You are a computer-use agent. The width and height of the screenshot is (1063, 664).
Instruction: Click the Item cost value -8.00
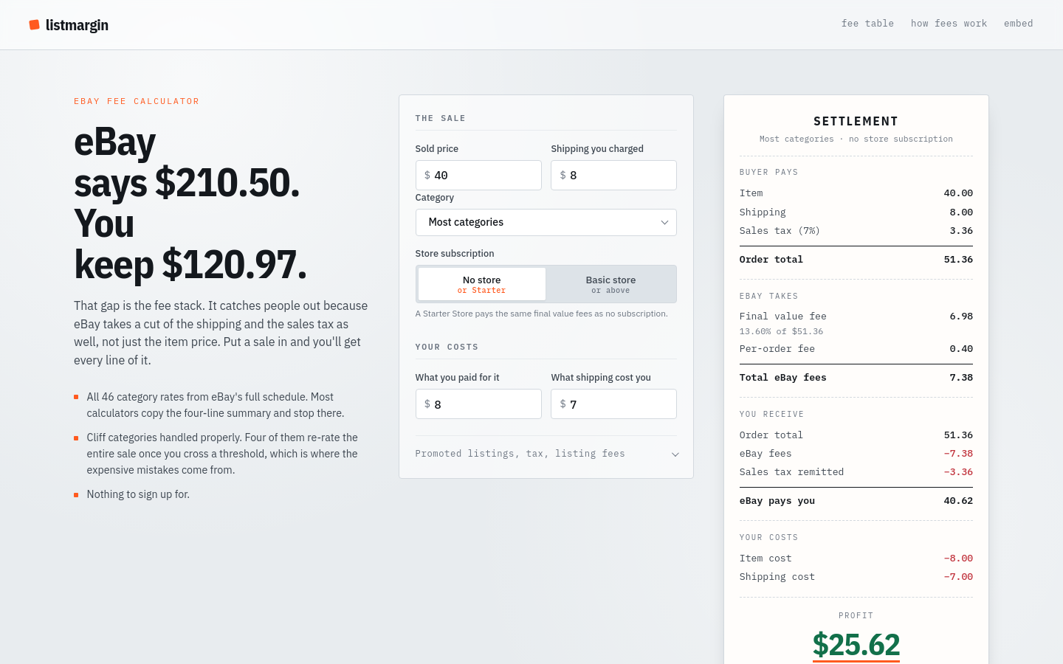coord(958,558)
